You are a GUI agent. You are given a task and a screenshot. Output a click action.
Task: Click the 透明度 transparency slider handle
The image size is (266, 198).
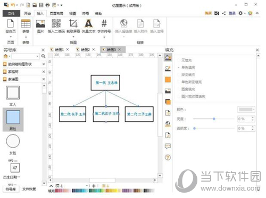tap(194, 128)
